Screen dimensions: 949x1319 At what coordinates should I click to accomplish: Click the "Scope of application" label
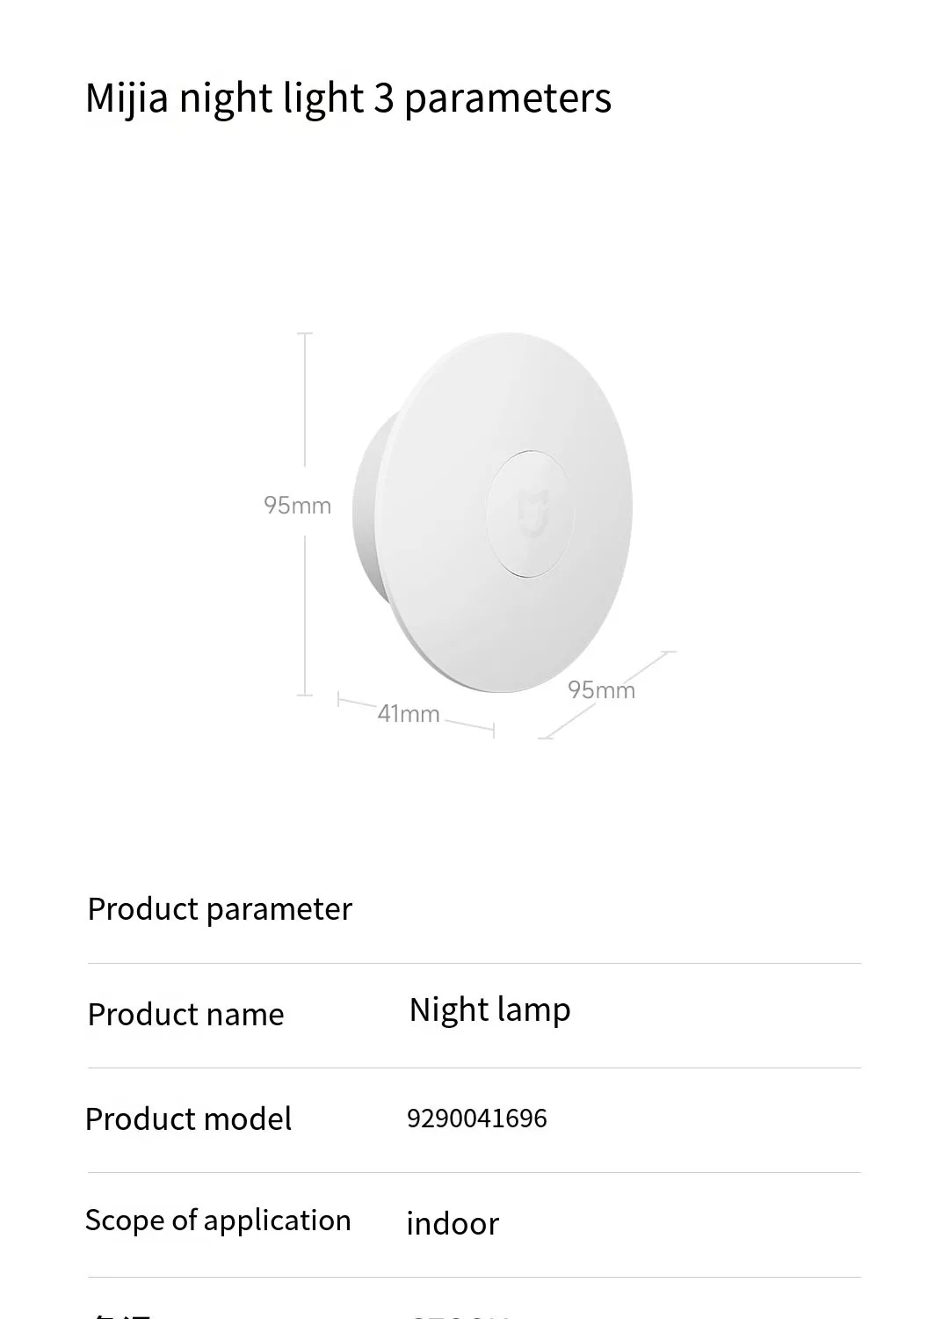(218, 1221)
